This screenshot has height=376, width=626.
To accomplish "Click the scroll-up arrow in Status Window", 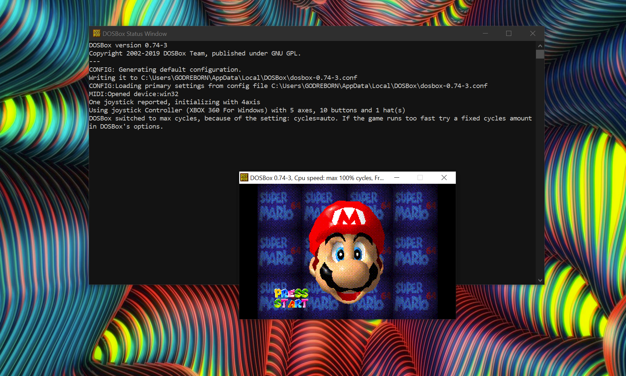I will point(540,46).
